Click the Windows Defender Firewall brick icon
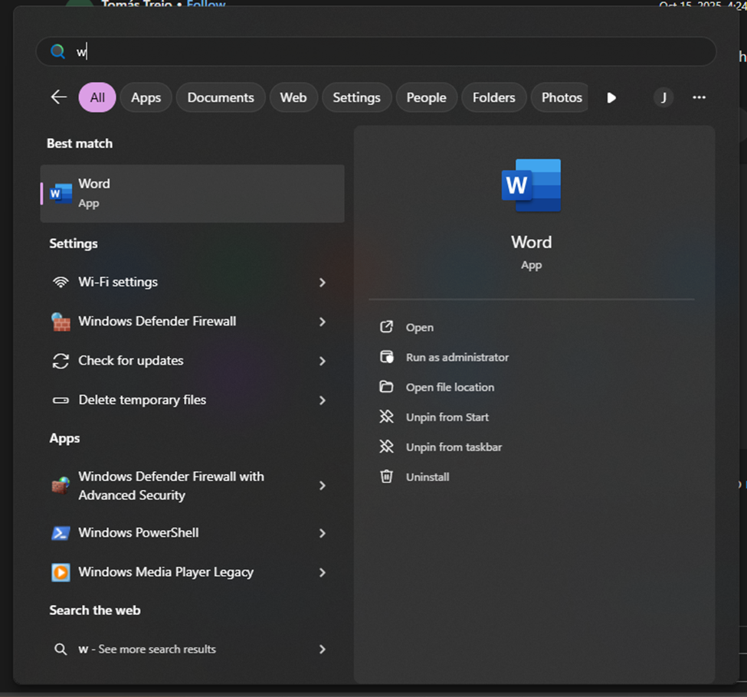The width and height of the screenshot is (747, 697). [x=61, y=322]
